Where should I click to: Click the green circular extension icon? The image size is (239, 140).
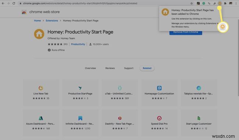(x=204, y=3)
